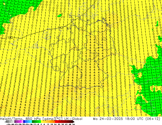Image resolution: width=162 pixels, height=125 pixels.
Task: Select the purple segment of the temperature legend
Action: [19, 122]
